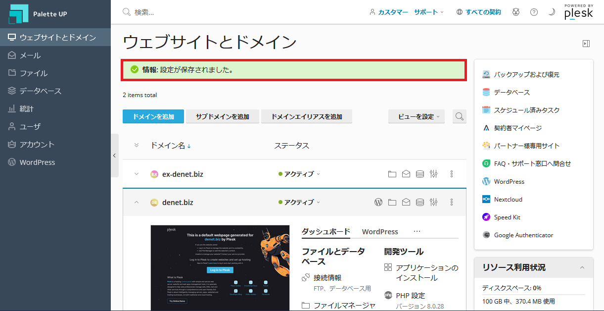604x311 pixels.
Task: Click the 検索 search field
Action: tap(237, 12)
